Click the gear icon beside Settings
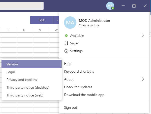Viewport: 151px width, 114px height. [66, 51]
